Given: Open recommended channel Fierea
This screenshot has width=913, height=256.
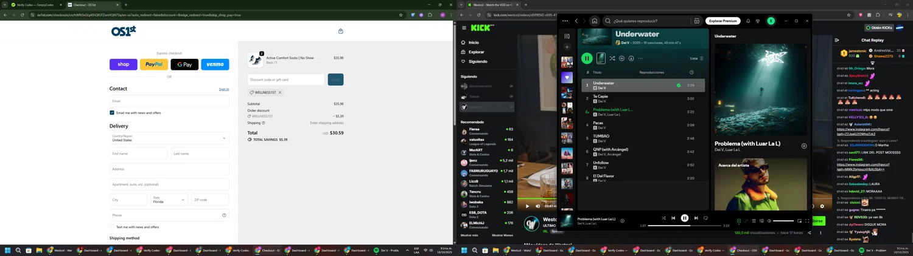Looking at the screenshot, I should (x=487, y=130).
